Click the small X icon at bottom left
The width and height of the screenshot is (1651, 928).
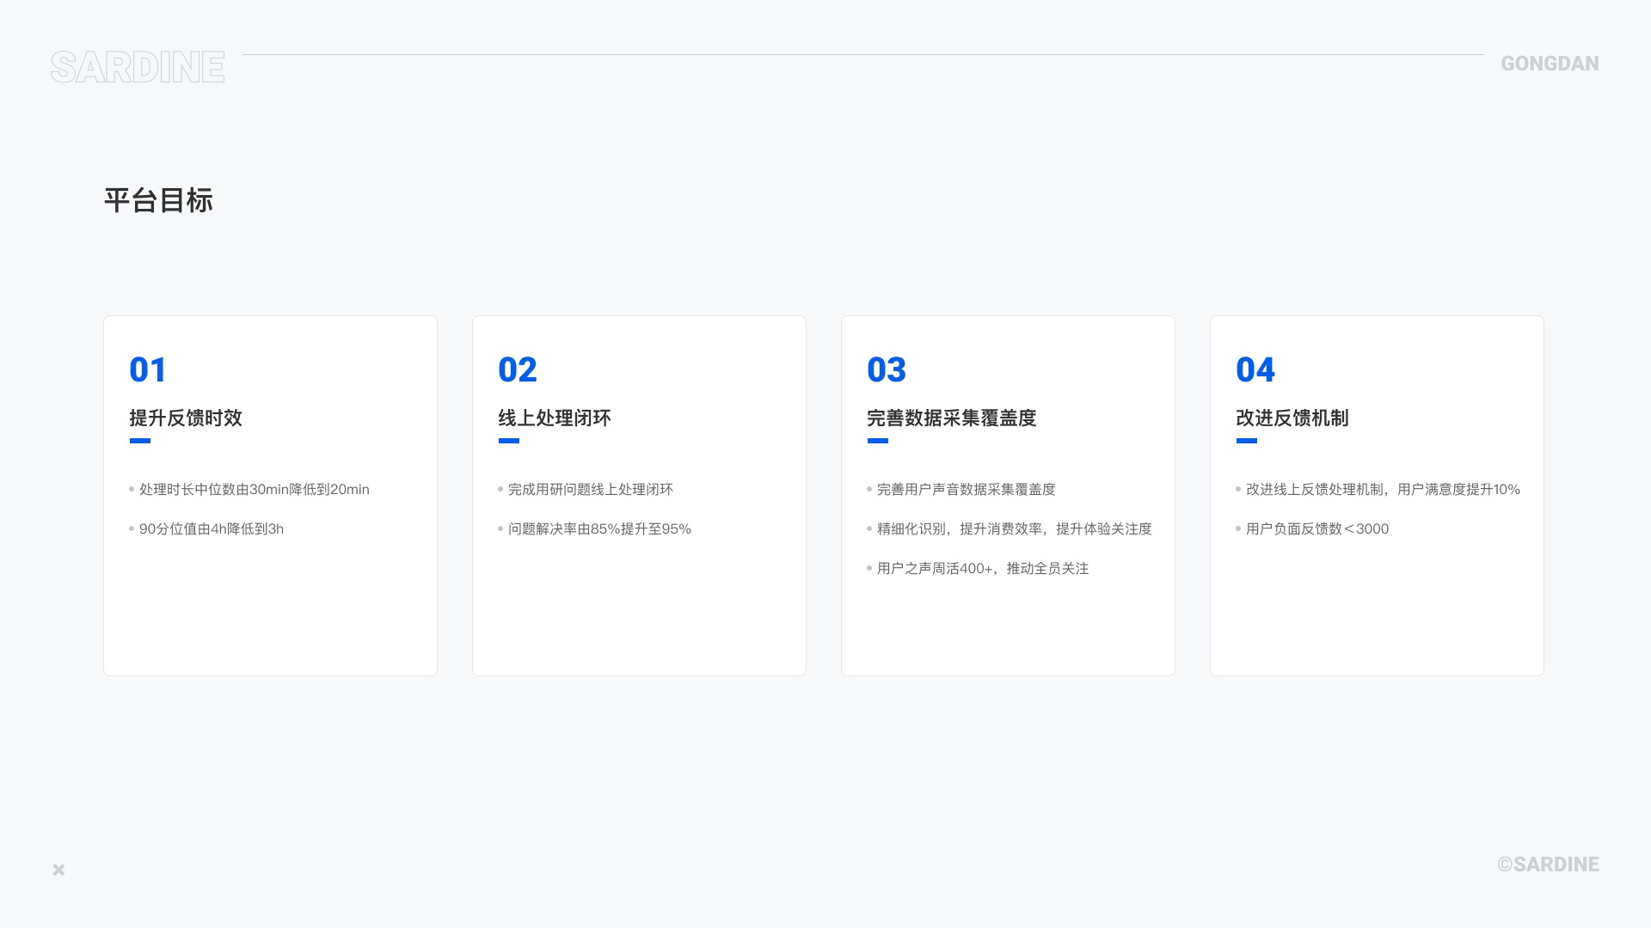[58, 870]
